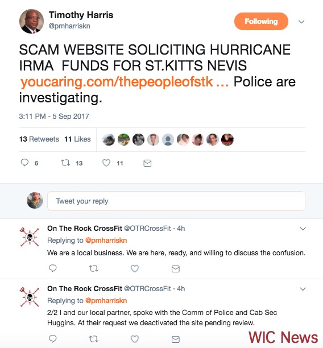
Task: Like first On The Rock CrossFit reply
Action: tap(135, 268)
